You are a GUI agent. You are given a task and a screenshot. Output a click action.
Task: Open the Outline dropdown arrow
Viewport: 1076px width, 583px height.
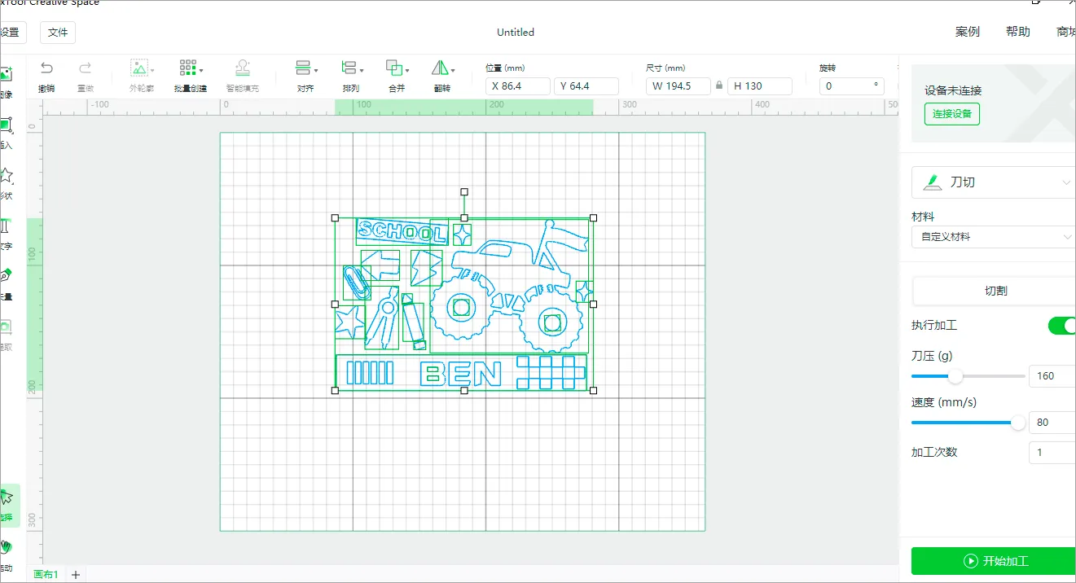coord(152,71)
